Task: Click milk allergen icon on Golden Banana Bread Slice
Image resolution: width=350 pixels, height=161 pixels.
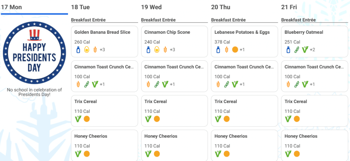Action: point(78,50)
